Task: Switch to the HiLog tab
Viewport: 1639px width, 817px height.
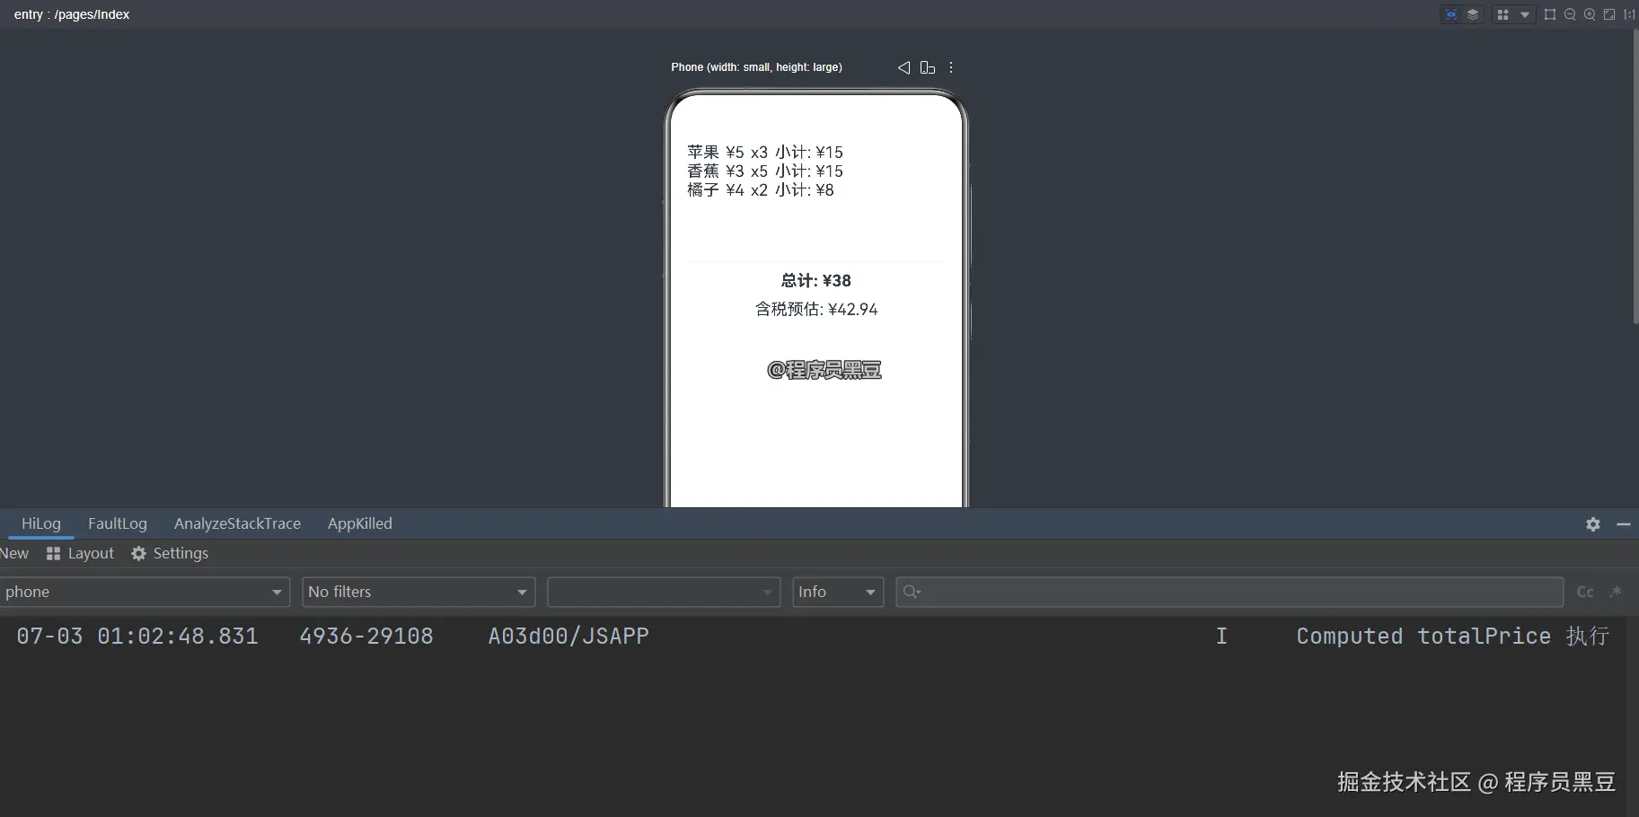Action: [41, 523]
